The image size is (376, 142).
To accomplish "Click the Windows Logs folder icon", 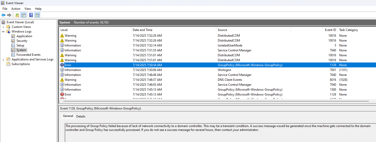I will 8,31.
